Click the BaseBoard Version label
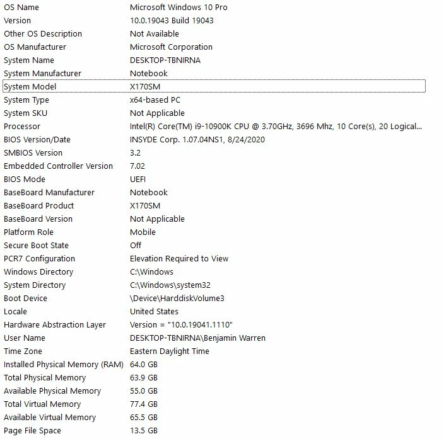Viewport: 444px width, 439px height. pyautogui.click(x=38, y=219)
